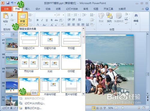Select Title and Content (标题和内容) layout
The height and width of the screenshot is (111, 150).
[x=50, y=40]
